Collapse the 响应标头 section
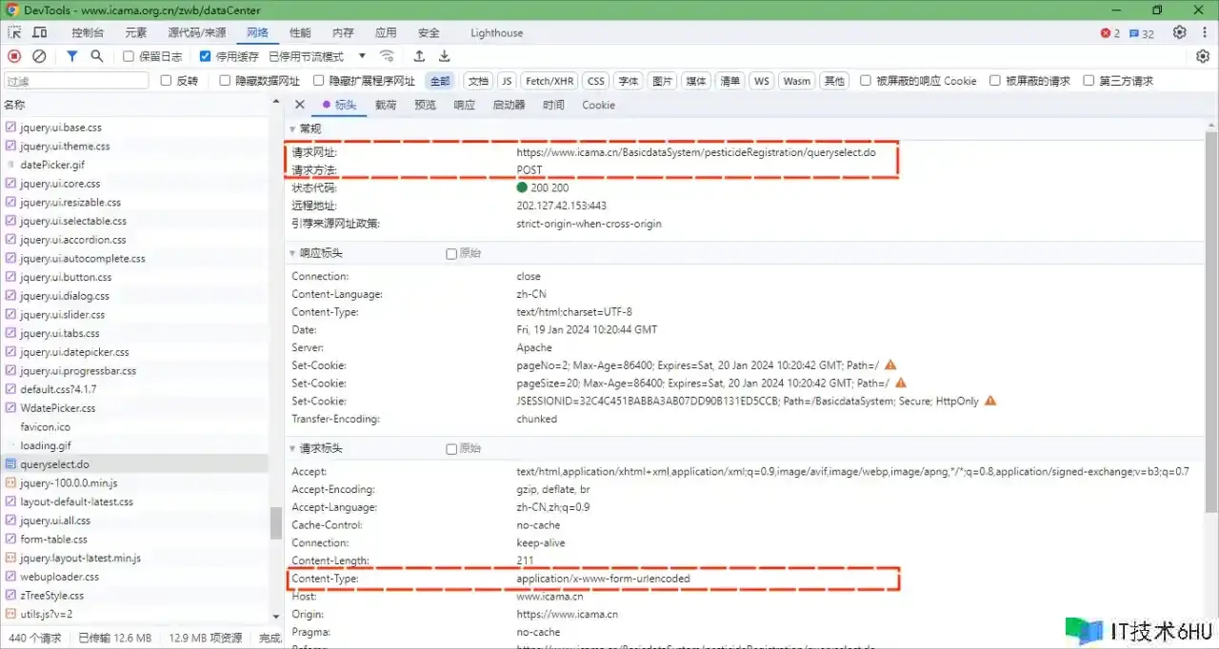Screen dimensions: 1219x649 (x=292, y=253)
